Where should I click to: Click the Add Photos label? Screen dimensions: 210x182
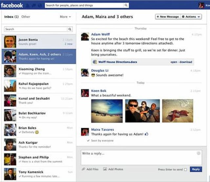click(x=115, y=169)
